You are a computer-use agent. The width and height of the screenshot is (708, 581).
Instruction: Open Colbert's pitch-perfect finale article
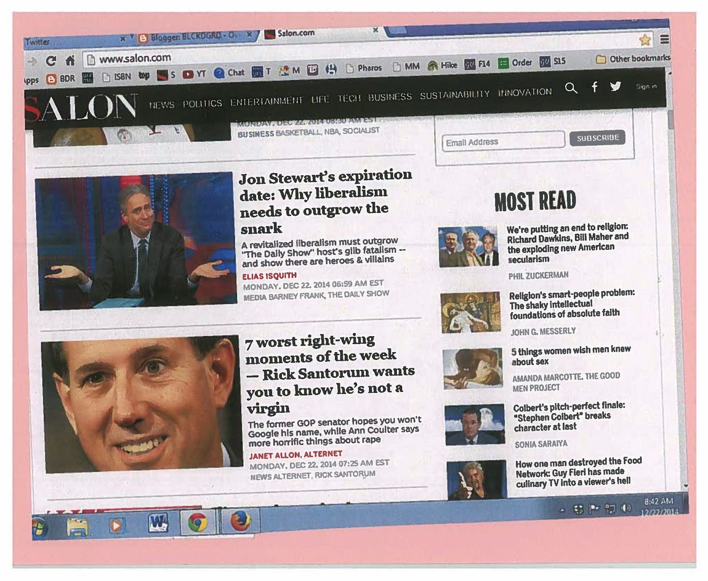pyautogui.click(x=569, y=416)
